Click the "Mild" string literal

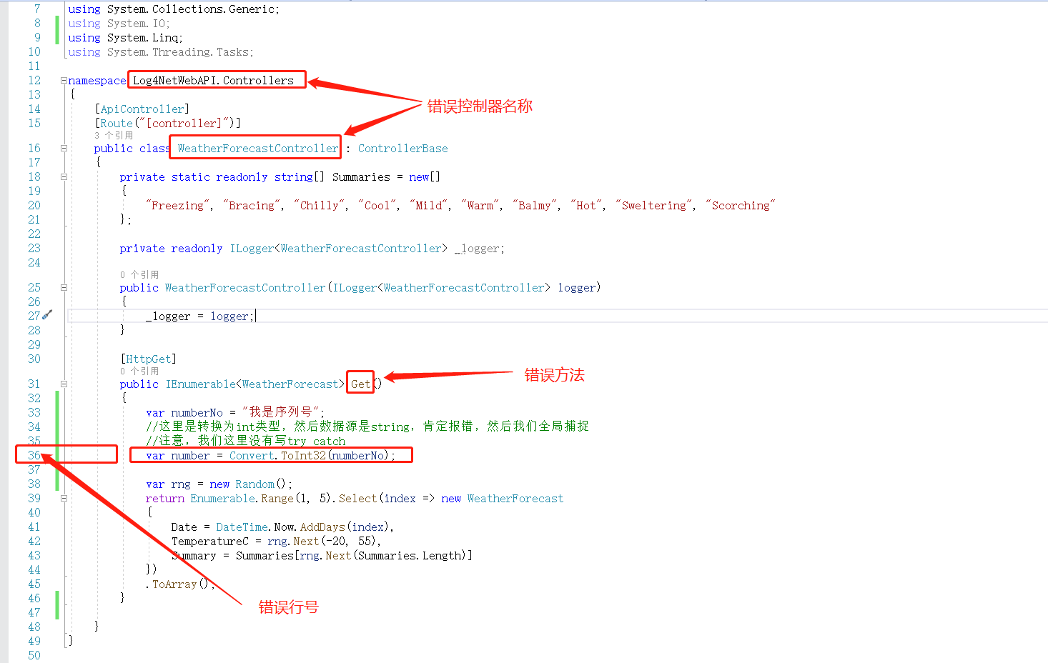click(428, 206)
